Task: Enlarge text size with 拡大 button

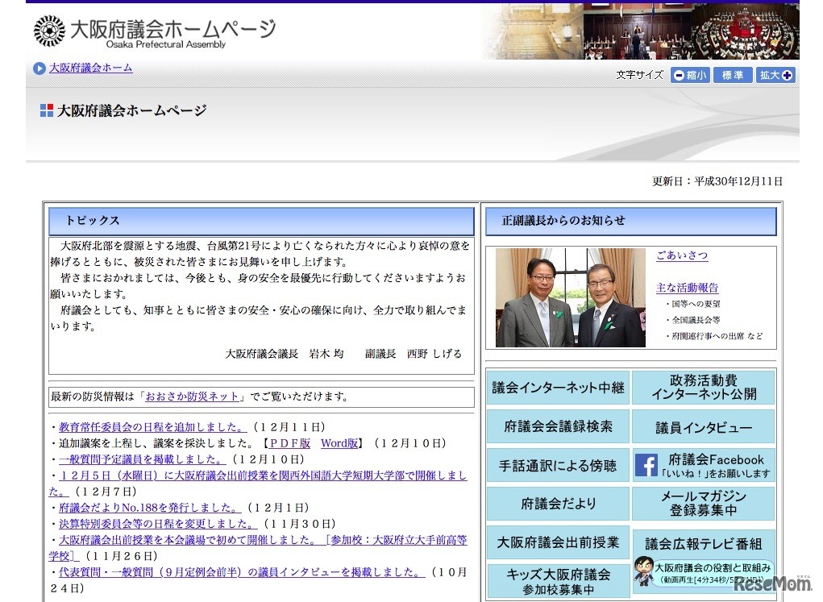Action: [775, 75]
